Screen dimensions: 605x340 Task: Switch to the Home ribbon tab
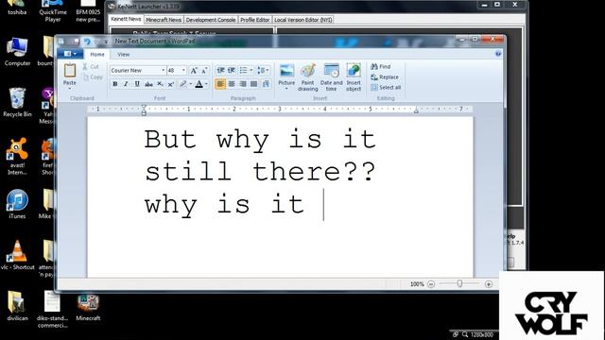point(97,55)
